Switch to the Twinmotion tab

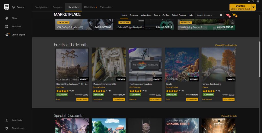[106, 7]
